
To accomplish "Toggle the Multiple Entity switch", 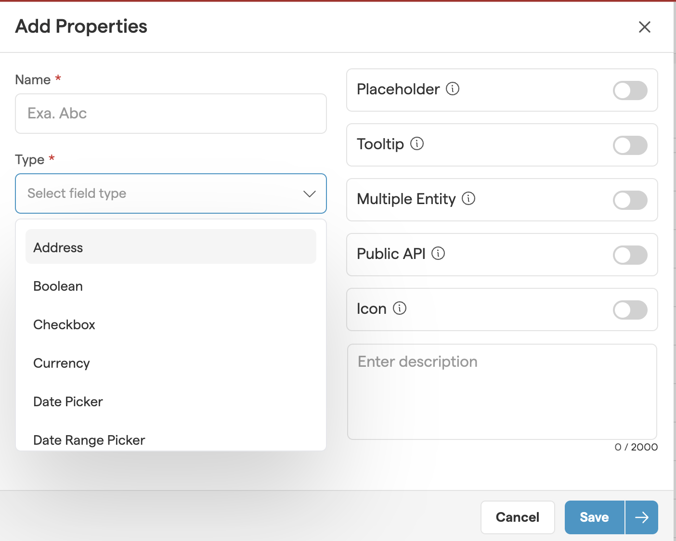I will [x=630, y=200].
